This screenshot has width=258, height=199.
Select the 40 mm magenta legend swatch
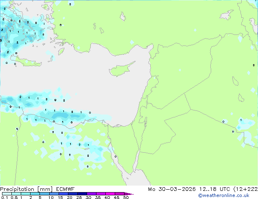point(110,194)
